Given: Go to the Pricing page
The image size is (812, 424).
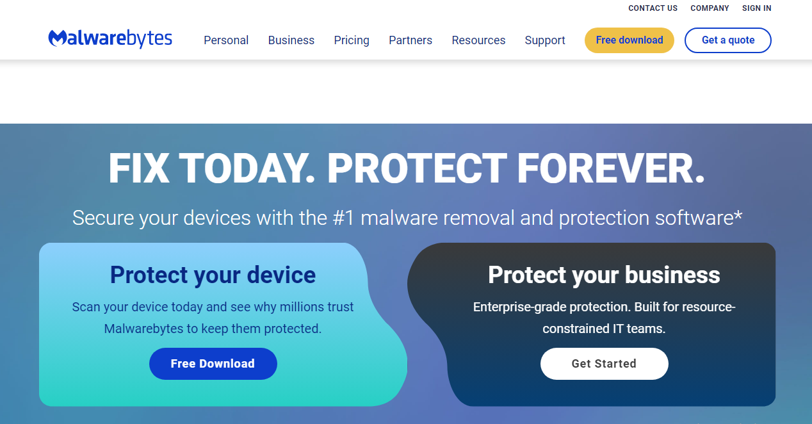Looking at the screenshot, I should point(352,40).
